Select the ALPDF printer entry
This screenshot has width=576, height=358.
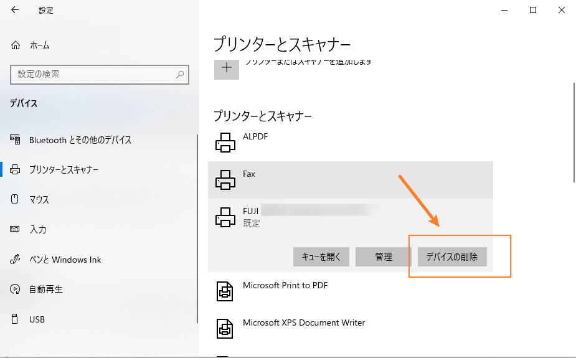coord(351,143)
